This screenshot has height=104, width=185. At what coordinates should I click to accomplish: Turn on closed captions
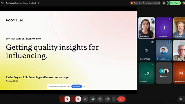tap(100, 99)
